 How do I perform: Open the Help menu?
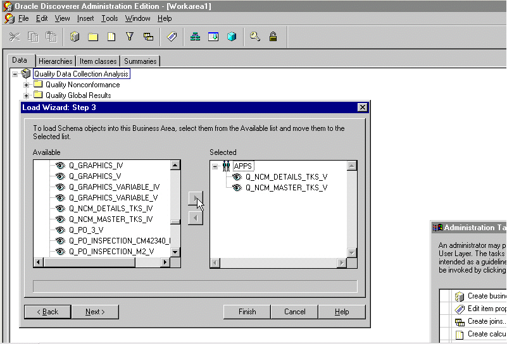pyautogui.click(x=165, y=18)
